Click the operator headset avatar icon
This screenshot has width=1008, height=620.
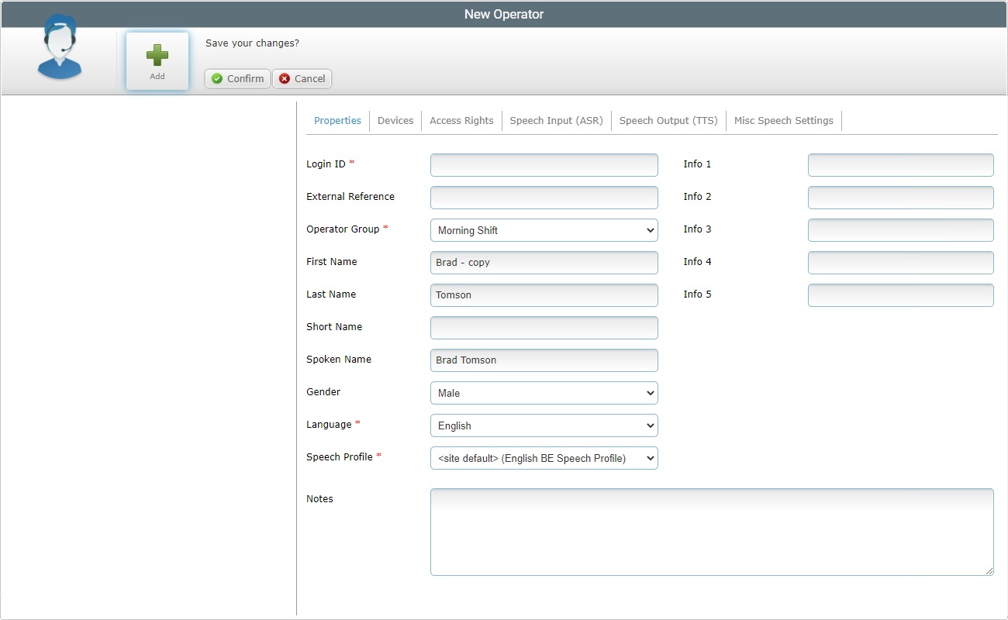[60, 48]
